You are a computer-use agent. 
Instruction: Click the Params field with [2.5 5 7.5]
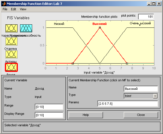(x=128, y=104)
